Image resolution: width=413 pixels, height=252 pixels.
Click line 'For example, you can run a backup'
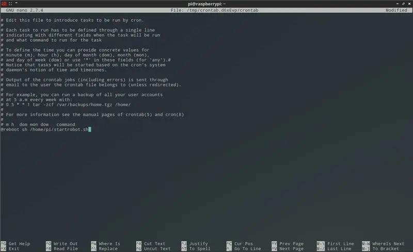(x=82, y=95)
